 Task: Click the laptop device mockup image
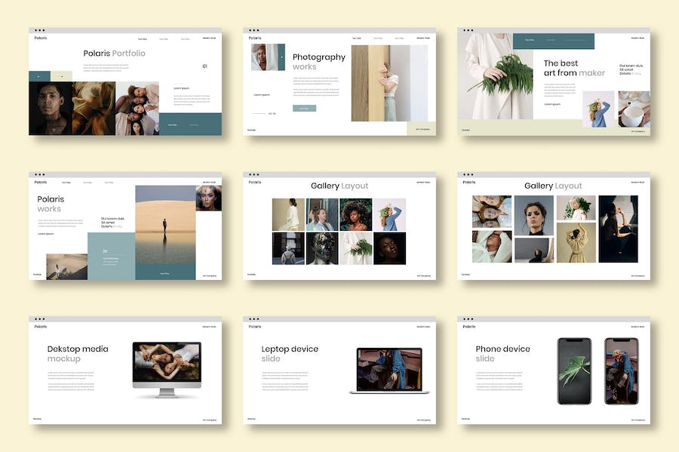tap(389, 371)
